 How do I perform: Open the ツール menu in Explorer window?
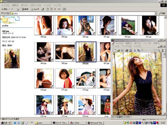47,5
